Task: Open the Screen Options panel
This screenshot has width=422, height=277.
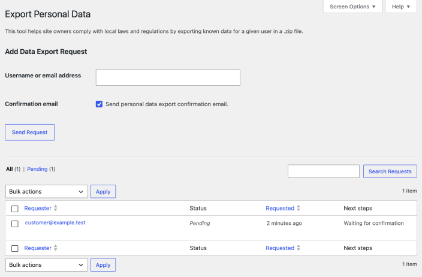Action: pos(352,7)
